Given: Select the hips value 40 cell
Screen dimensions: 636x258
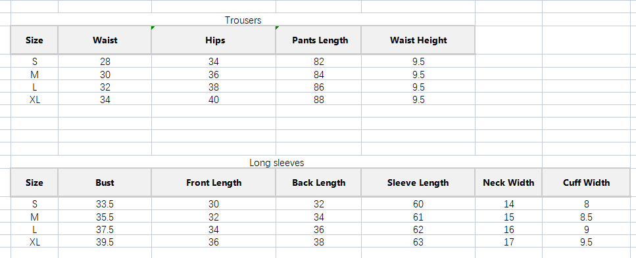Looking at the screenshot, I should [x=214, y=99].
